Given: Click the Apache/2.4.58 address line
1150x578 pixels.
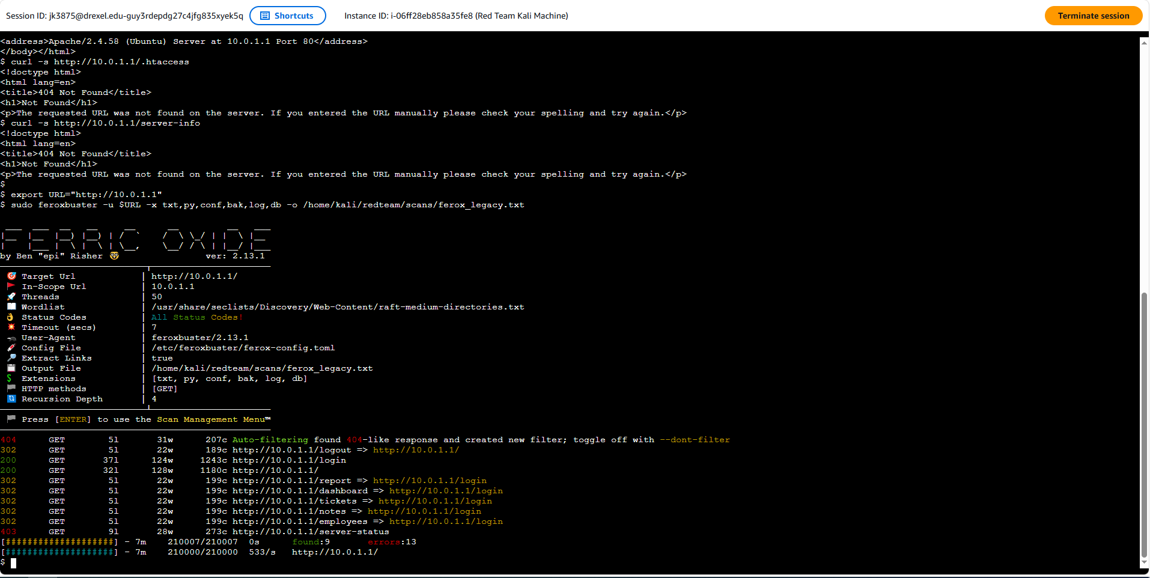Looking at the screenshot, I should [184, 41].
